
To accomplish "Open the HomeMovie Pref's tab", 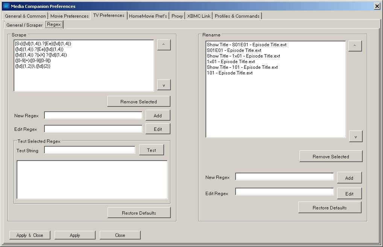I will [x=148, y=16].
